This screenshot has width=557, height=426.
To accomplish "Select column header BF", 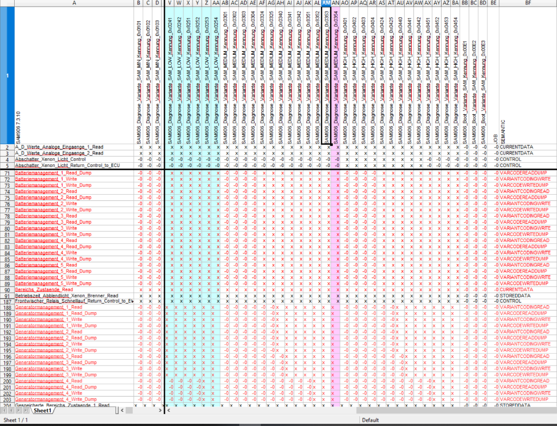I will point(528,3).
